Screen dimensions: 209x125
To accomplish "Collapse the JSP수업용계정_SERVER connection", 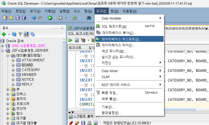I will click(2, 51).
